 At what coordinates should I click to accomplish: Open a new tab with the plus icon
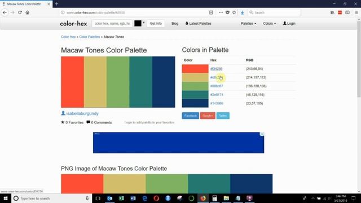coord(56,4)
